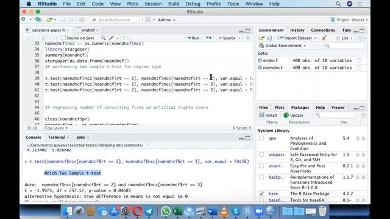Check the ape package checkbox
The width and height of the screenshot is (390, 219).
[261, 138]
